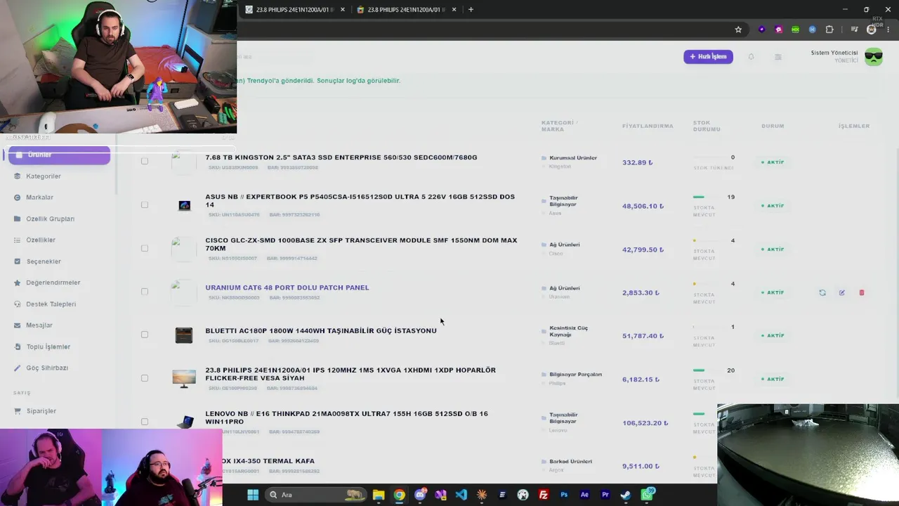Open the notifications bell in the header

point(751,57)
